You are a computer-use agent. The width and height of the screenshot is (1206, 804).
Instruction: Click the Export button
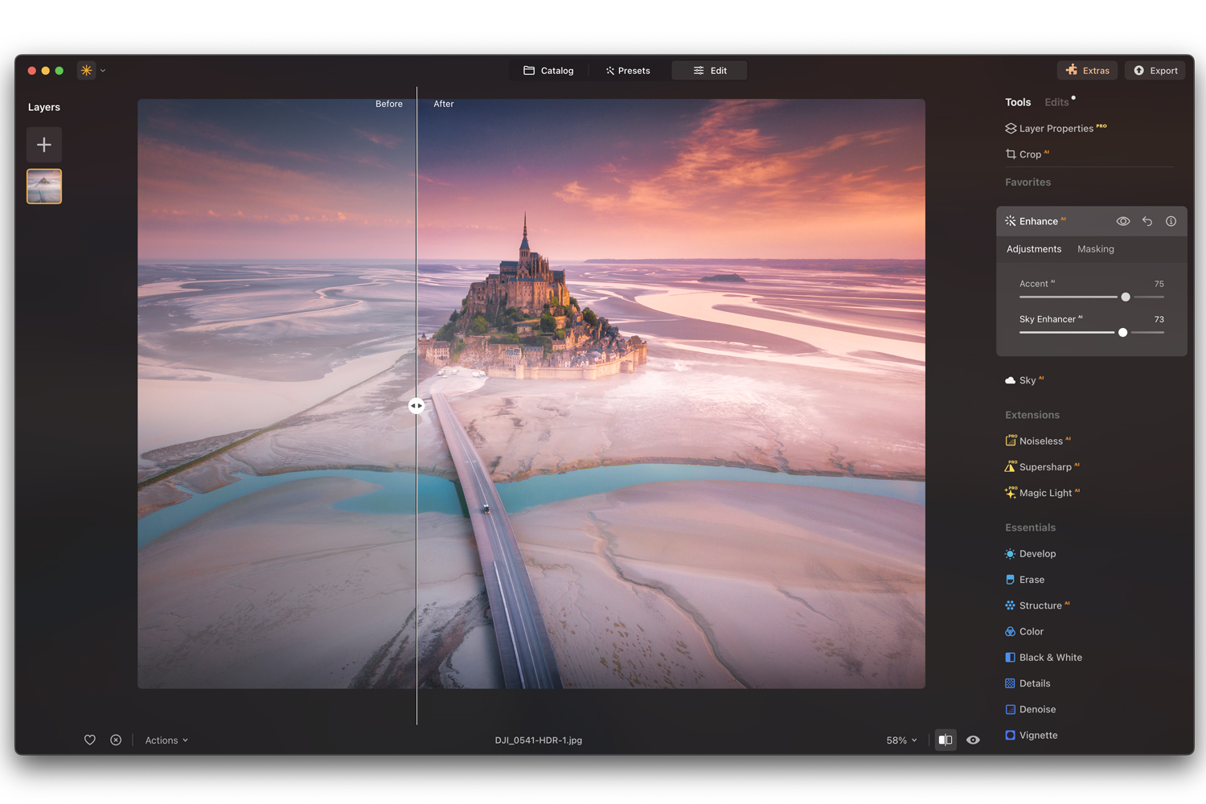(x=1155, y=71)
